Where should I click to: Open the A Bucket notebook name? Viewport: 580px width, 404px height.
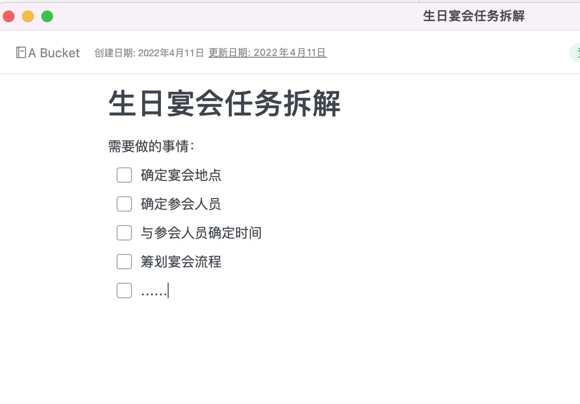54,53
